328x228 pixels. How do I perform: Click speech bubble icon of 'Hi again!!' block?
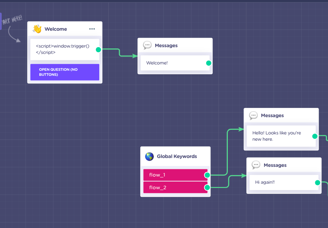click(x=256, y=165)
